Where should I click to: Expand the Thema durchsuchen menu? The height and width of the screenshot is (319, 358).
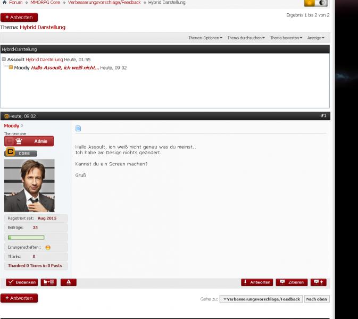click(x=246, y=38)
